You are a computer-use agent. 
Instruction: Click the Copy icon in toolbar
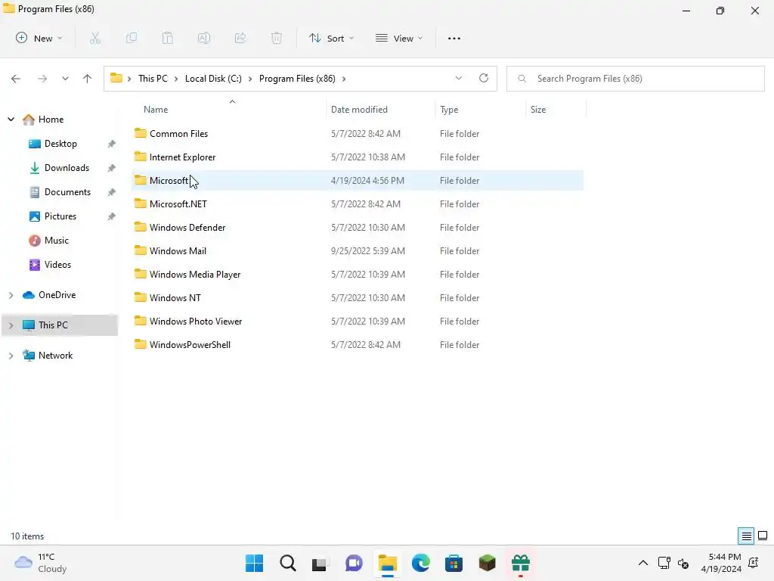[132, 38]
